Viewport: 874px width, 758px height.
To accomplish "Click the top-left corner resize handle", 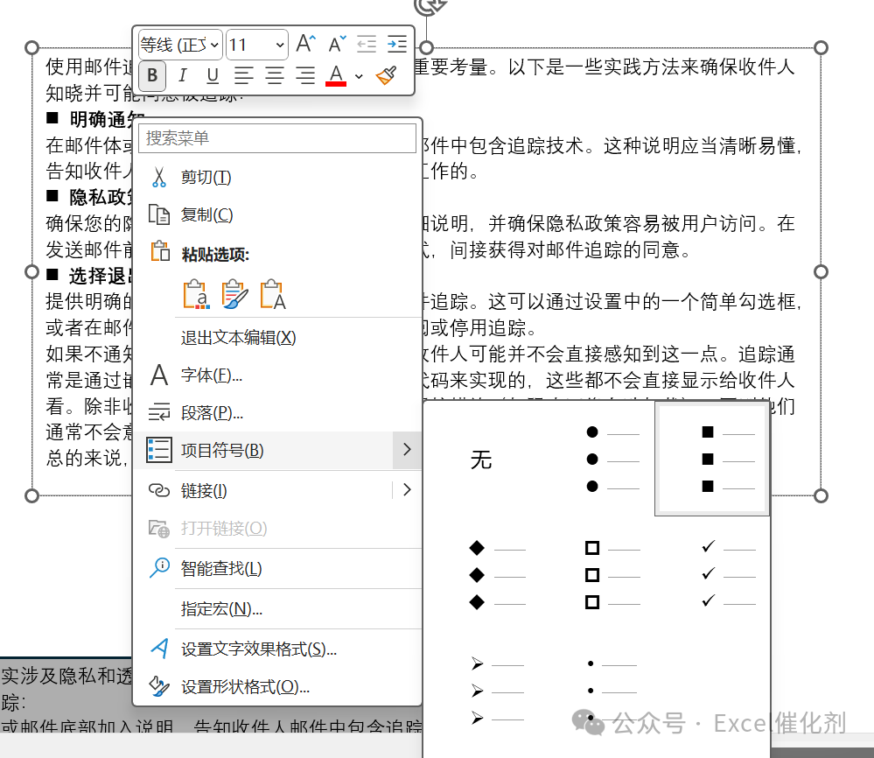I will click(x=31, y=47).
